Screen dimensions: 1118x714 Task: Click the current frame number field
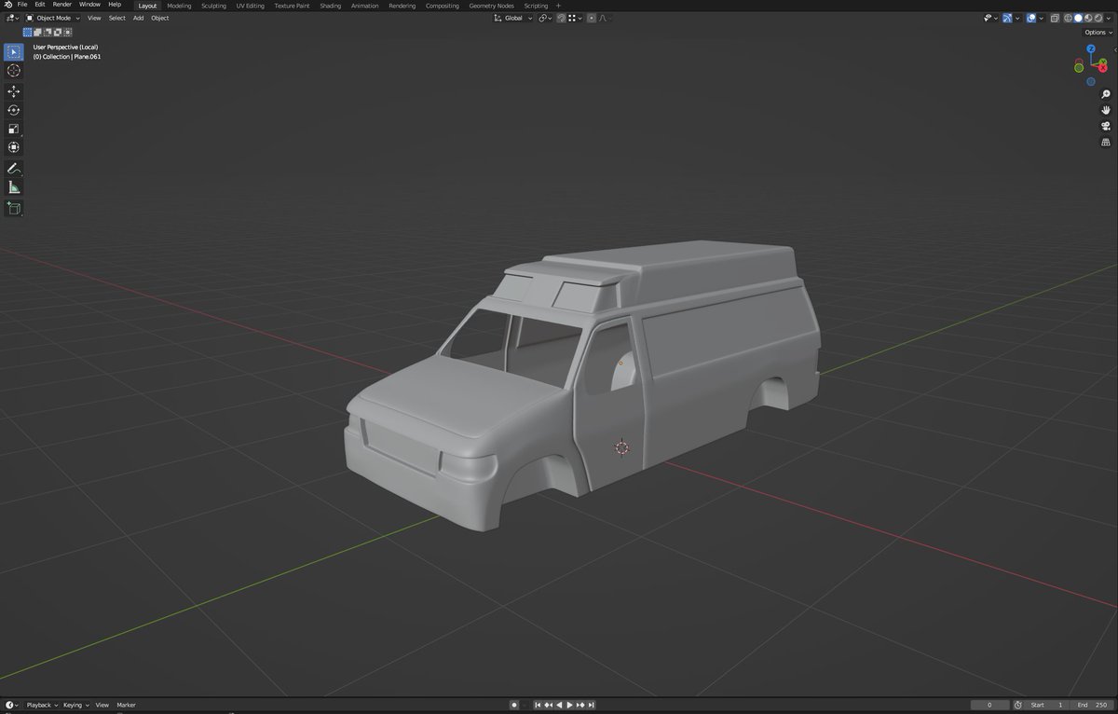click(989, 705)
